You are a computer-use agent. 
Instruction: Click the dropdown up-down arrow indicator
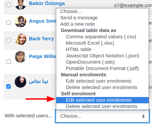pos(143,116)
